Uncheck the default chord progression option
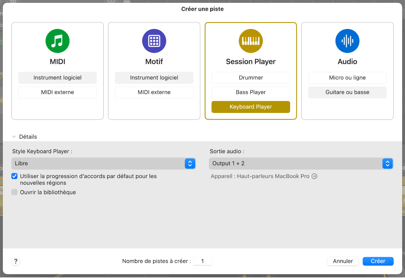Viewport: 405px width, 278px height. (x=14, y=176)
